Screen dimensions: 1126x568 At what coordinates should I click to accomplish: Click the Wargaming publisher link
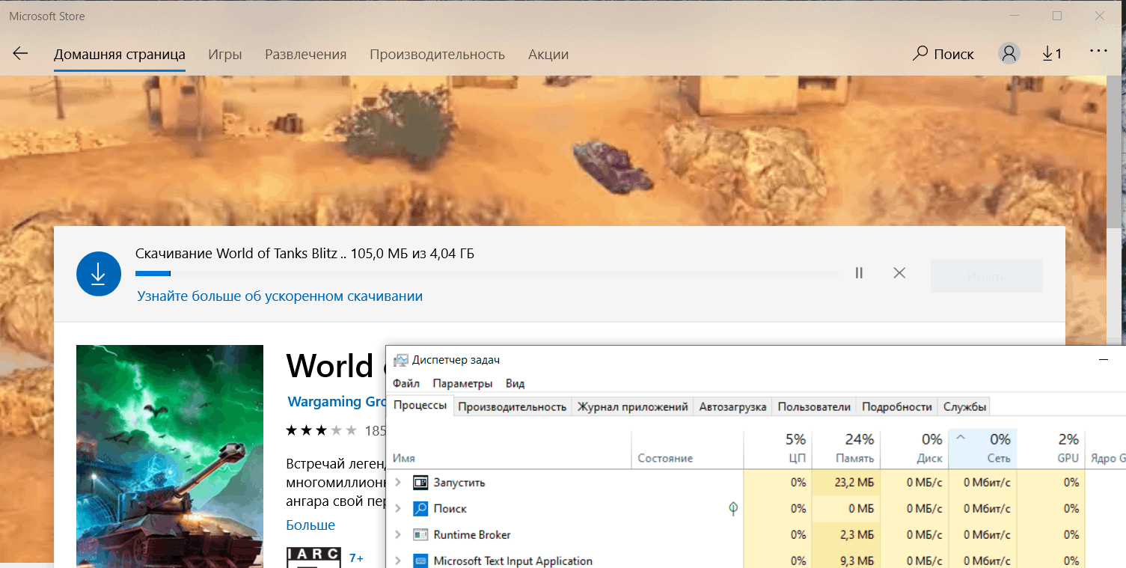coord(336,402)
